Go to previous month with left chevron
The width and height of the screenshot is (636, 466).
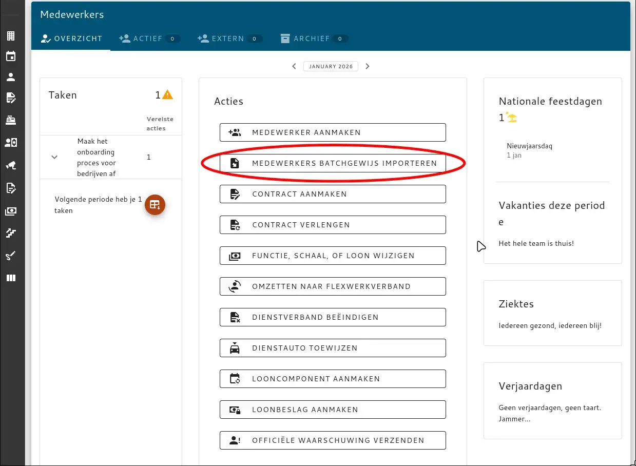pos(294,66)
